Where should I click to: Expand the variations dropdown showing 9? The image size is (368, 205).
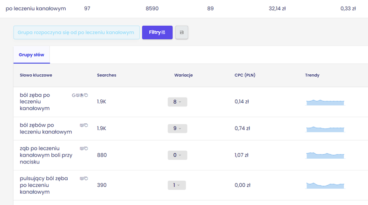[177, 128]
